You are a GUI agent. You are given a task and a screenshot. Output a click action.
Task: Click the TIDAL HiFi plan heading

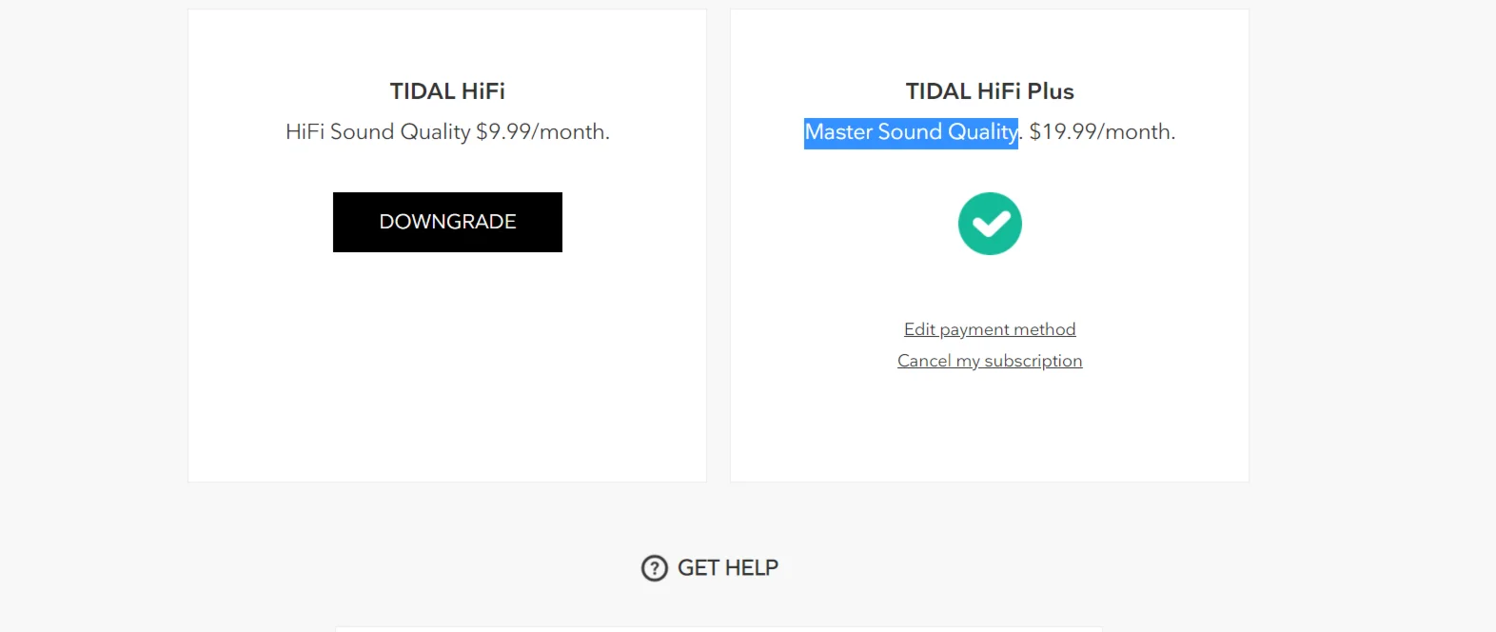[447, 91]
